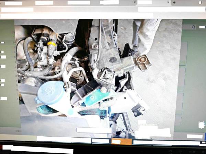Click the magnifier search icon right of photo
The height and width of the screenshot is (154, 206).
pos(194,27)
